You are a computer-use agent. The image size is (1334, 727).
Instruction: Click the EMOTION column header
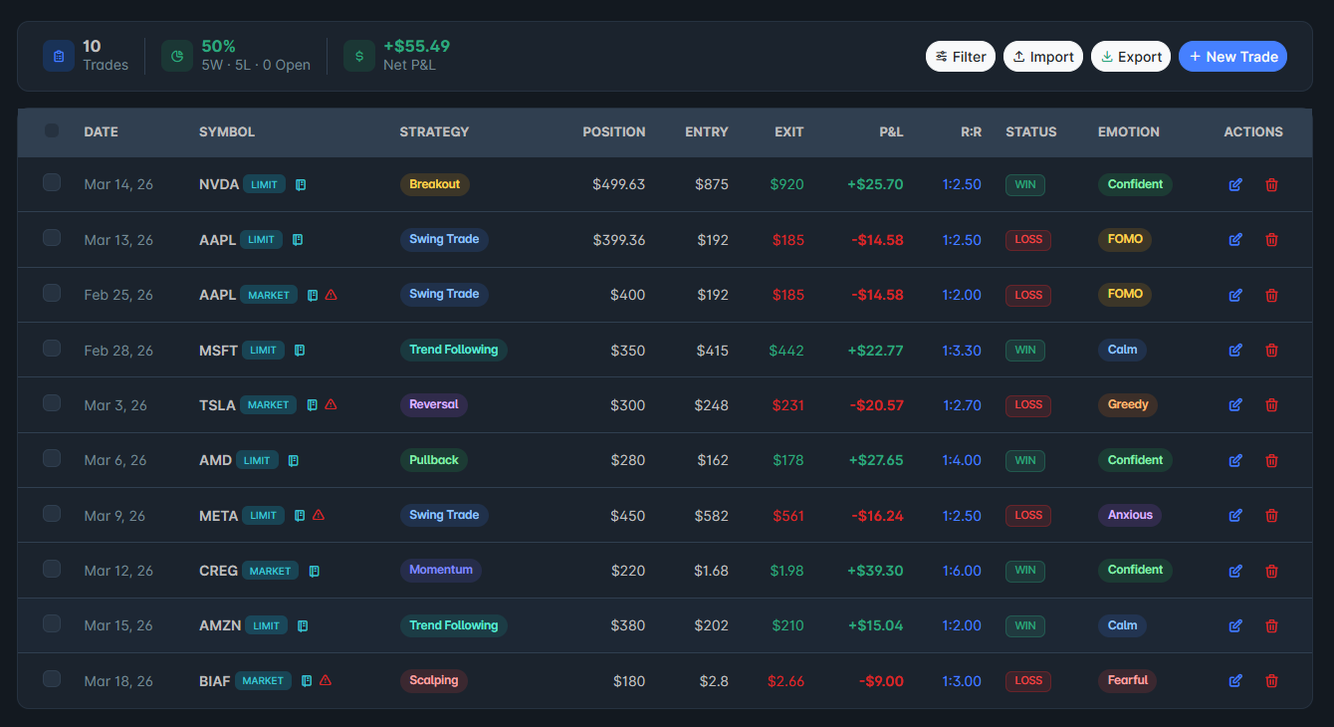[1129, 131]
